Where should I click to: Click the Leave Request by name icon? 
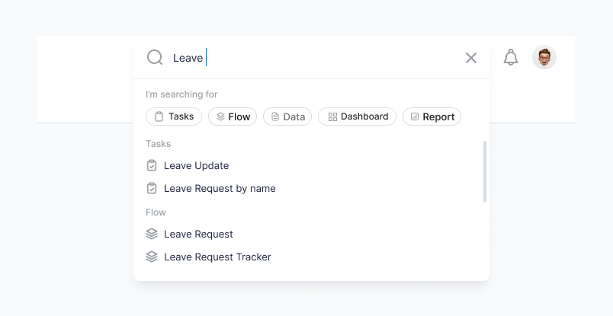coord(152,188)
